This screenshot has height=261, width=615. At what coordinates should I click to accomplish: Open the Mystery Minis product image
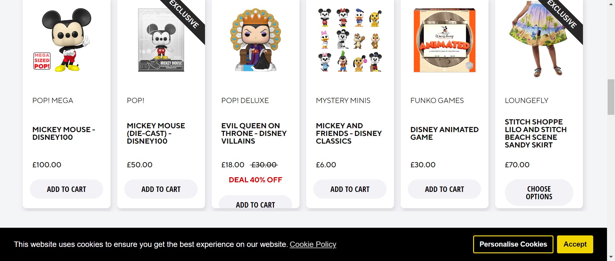click(350, 40)
